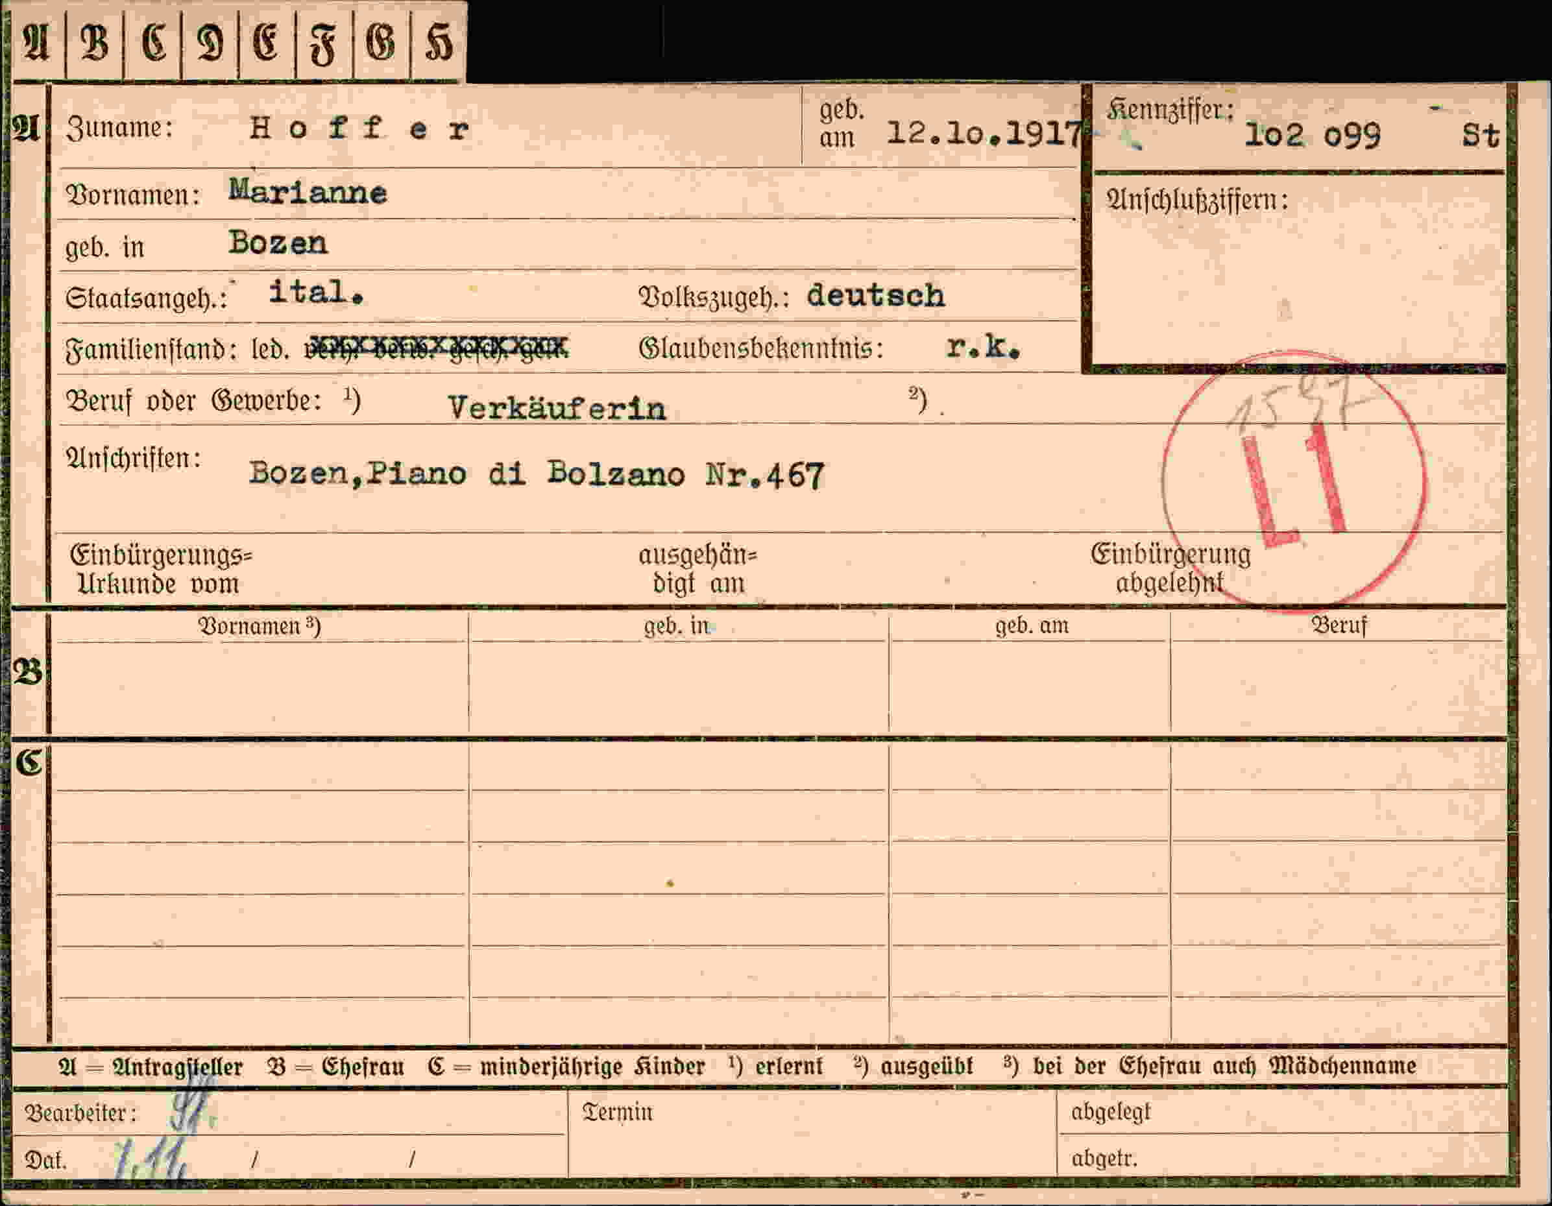Click 'Einbürgerungs-Urkunde vom' label
This screenshot has width=1552, height=1206.
pyautogui.click(x=161, y=568)
